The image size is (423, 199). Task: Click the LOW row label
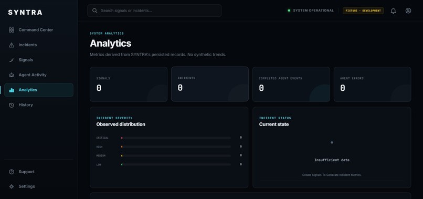[99, 165]
